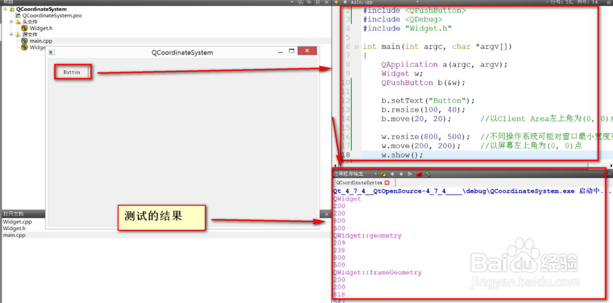Close the QCoordinateSystem output tab
The width and height of the screenshot is (613, 303).
click(x=387, y=183)
